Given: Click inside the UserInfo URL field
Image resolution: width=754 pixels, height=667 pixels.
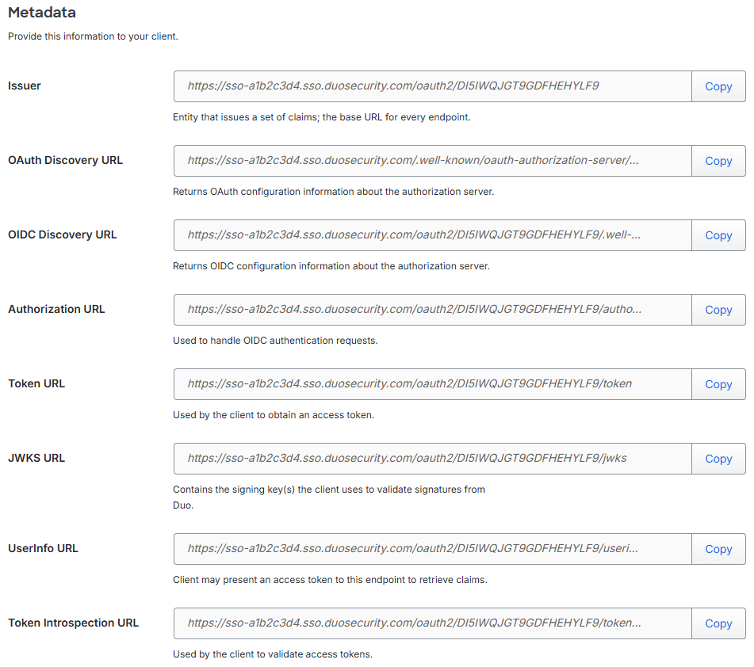Looking at the screenshot, I should pyautogui.click(x=432, y=548).
